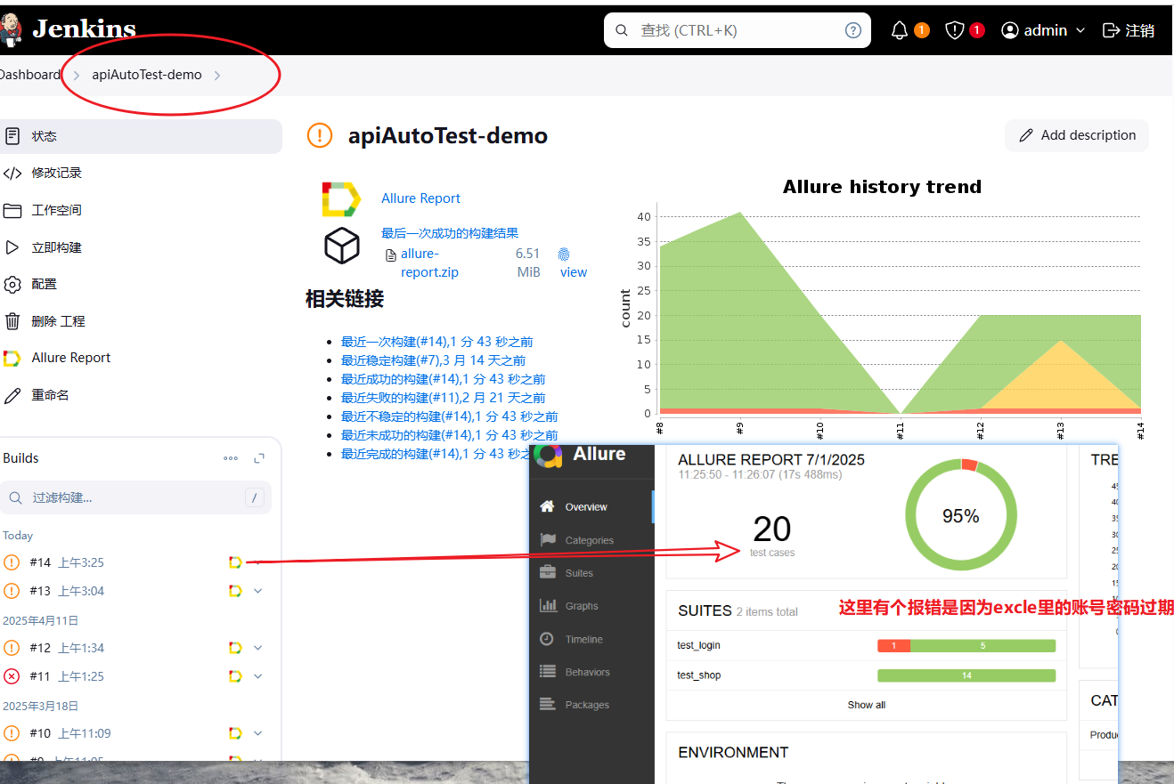Open Suites in the Allure report sidebar
Screen dimensions: 1174x784
[591, 573]
